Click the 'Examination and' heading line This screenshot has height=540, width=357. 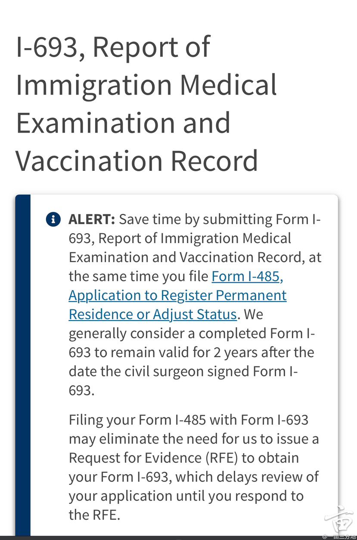[x=123, y=123]
